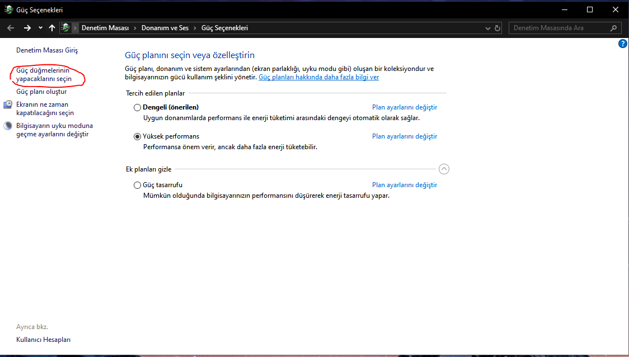Minimize the Güç Seçenekleri window

pyautogui.click(x=565, y=9)
